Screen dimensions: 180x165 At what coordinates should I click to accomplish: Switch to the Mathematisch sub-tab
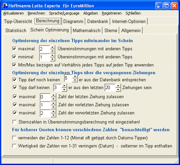tap(87, 31)
